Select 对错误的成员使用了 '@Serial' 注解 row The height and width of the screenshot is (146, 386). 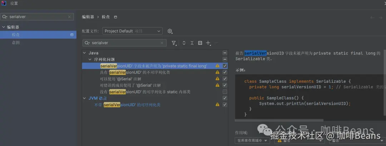pos(155,85)
